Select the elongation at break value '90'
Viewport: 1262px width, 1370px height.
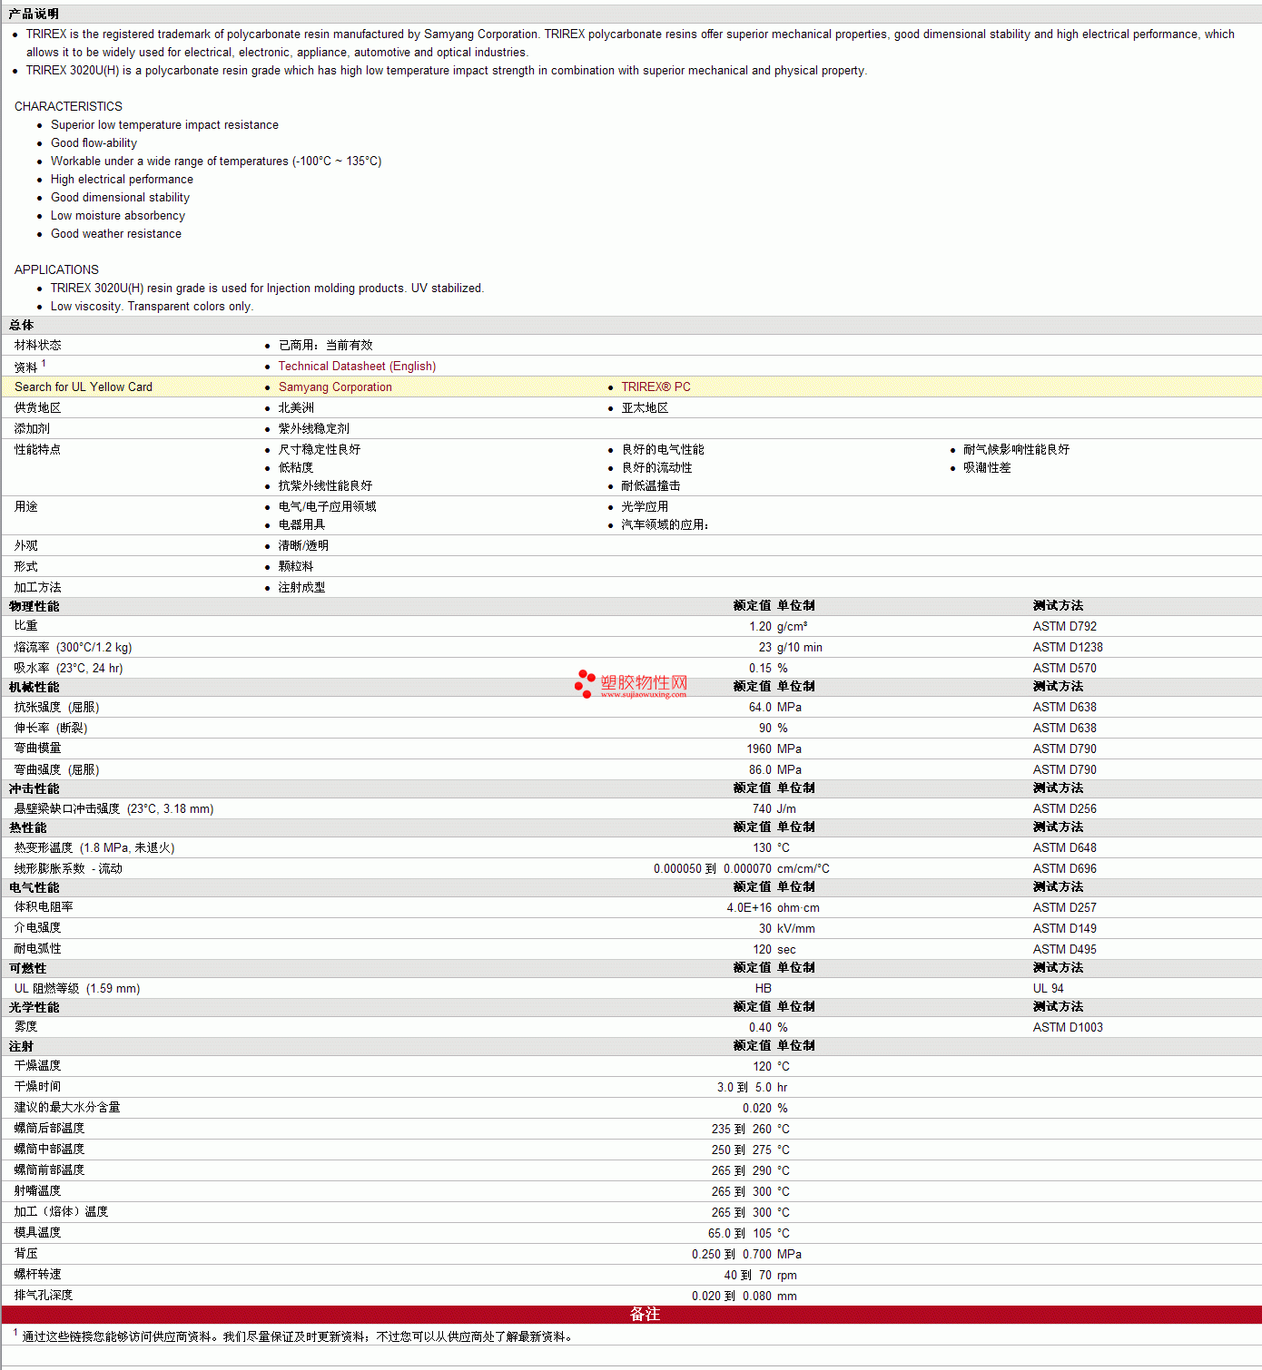765,729
